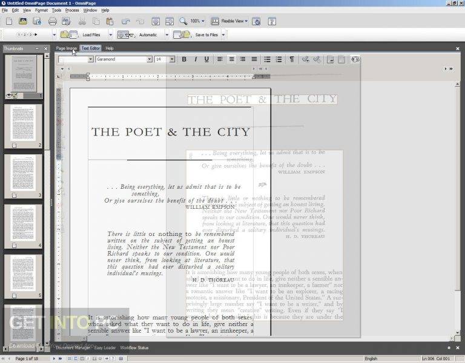This screenshot has width=465, height=363.
Task: Start the 1-2-3 workflow button
Action: 28,34
